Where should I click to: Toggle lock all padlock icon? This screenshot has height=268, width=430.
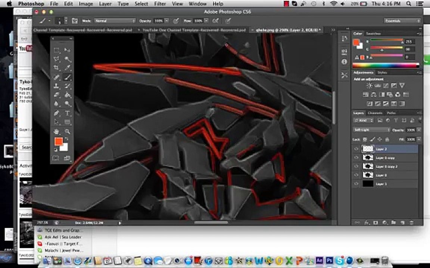387,140
